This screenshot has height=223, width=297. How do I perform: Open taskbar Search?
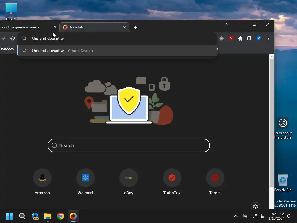[22, 216]
